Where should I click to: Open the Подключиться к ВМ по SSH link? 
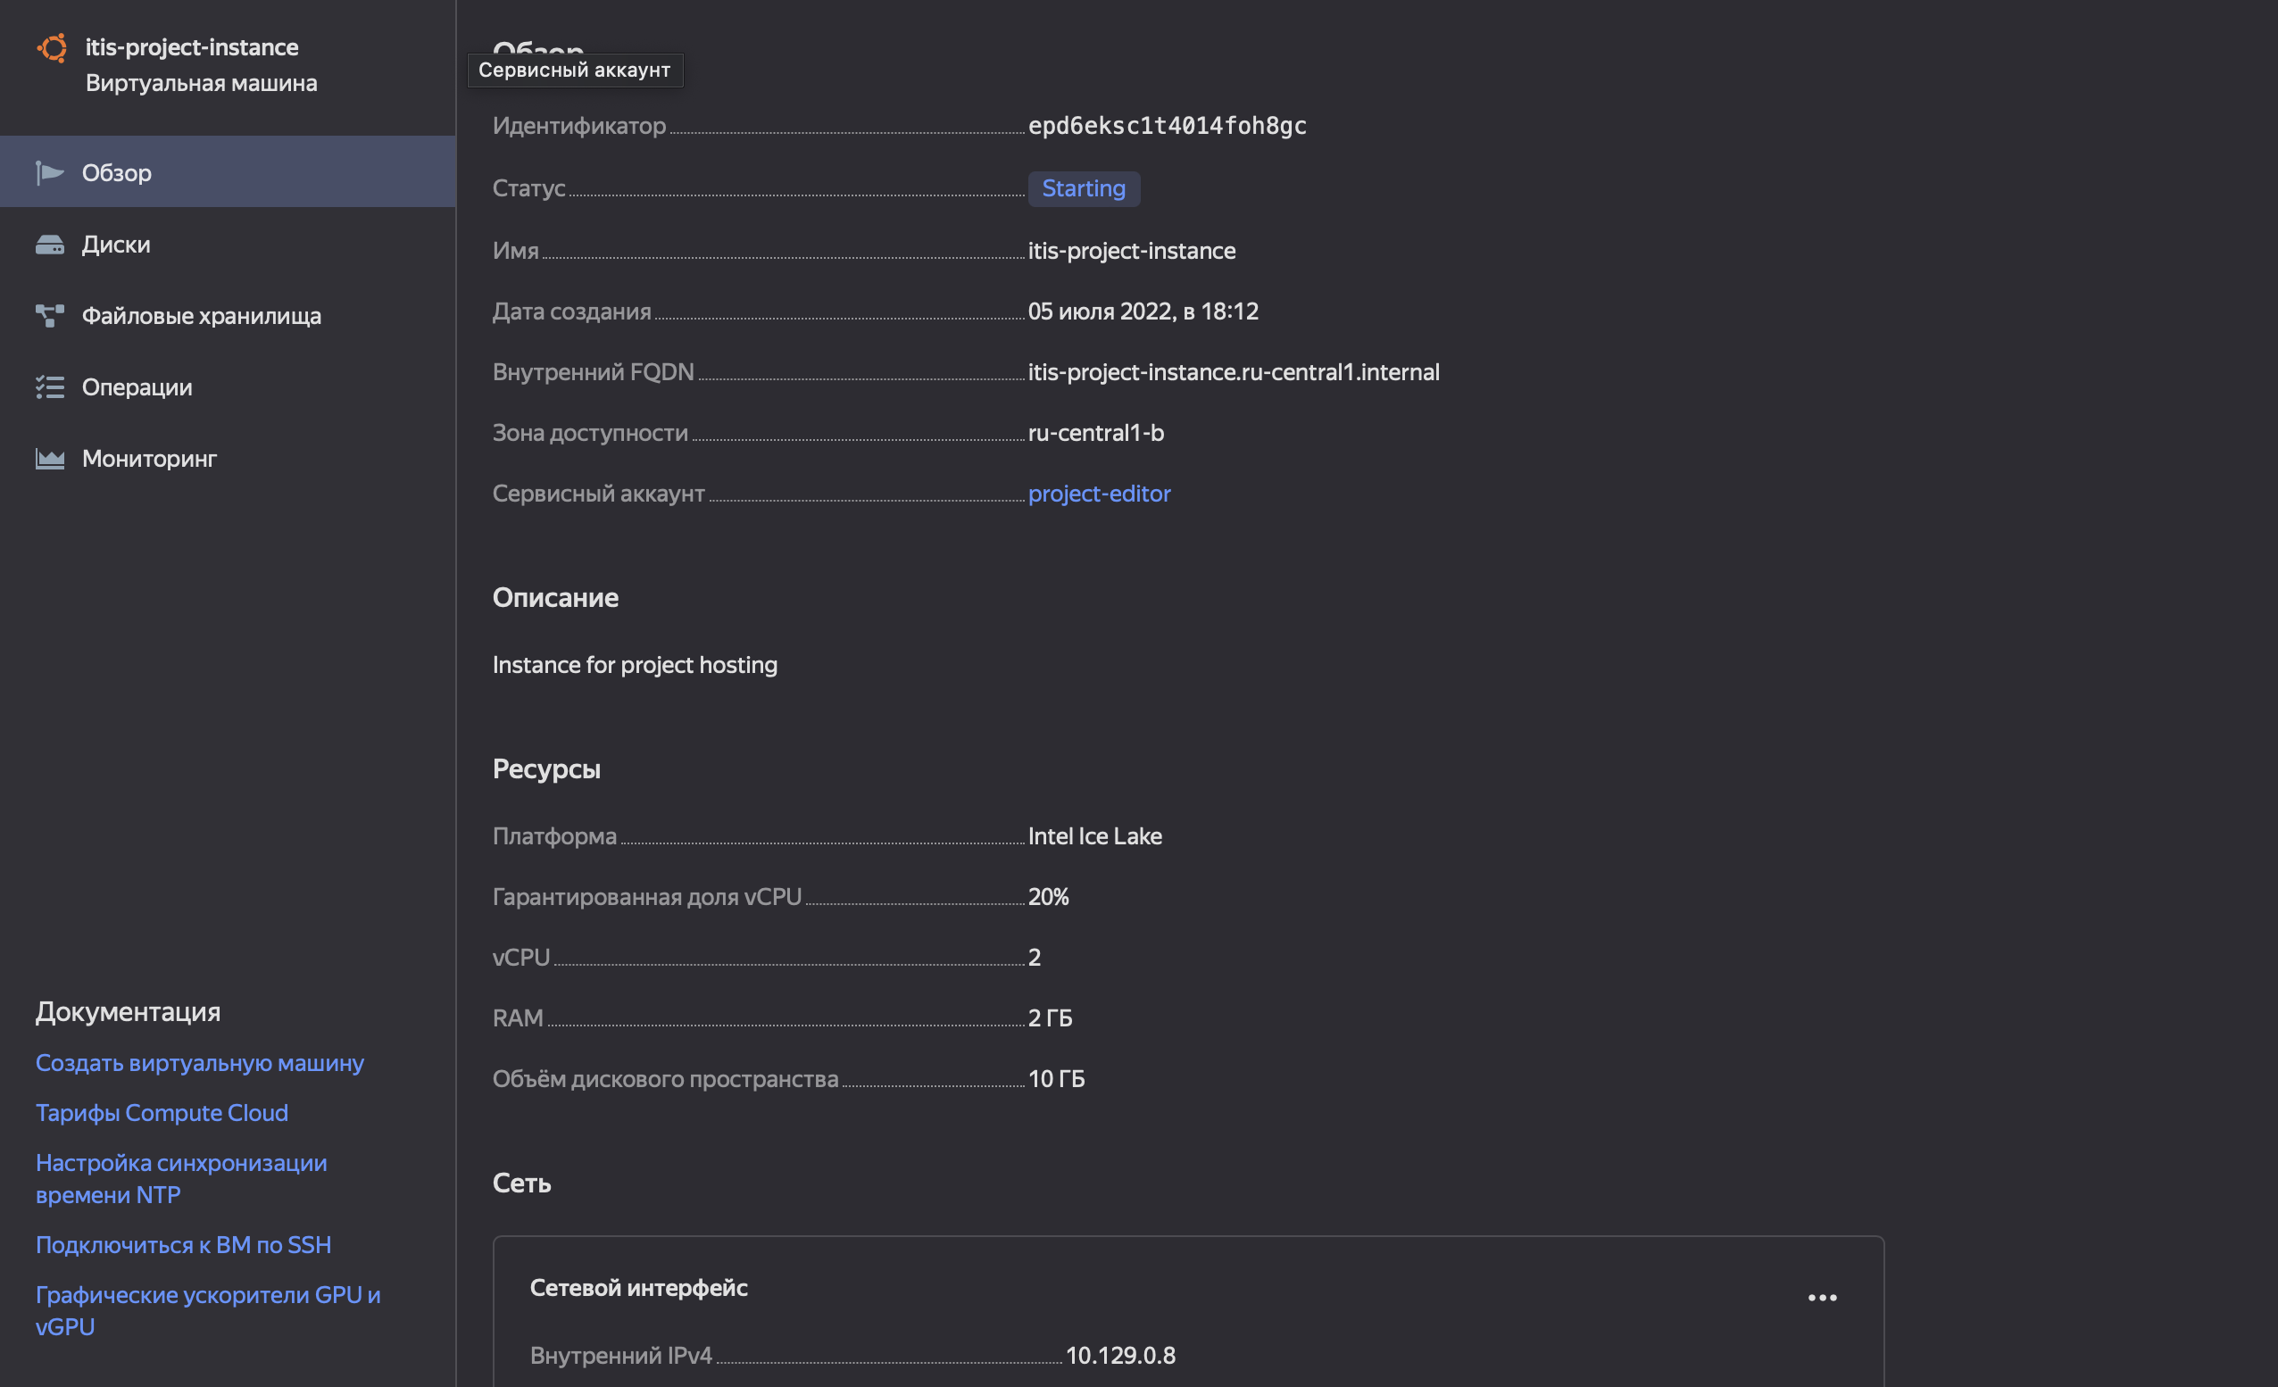[183, 1244]
